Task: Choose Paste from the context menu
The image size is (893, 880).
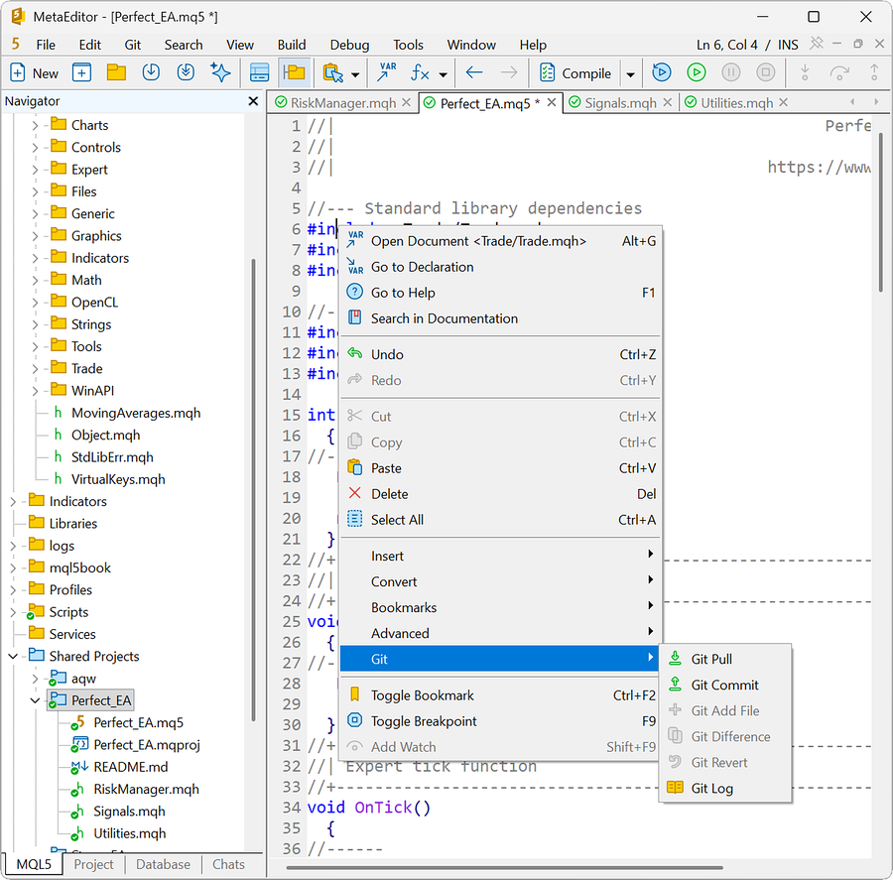Action: [501, 468]
